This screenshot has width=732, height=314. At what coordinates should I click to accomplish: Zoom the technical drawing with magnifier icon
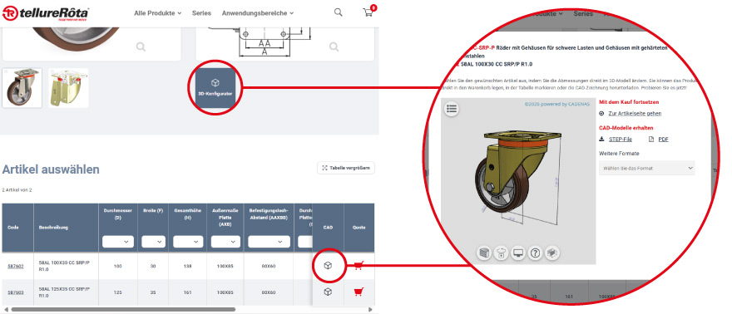coord(334,47)
